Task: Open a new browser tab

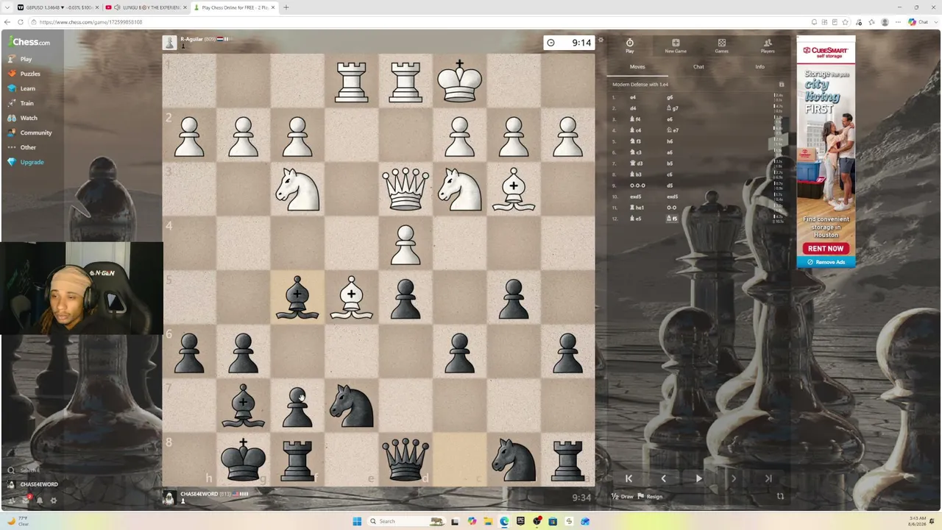Action: 286,7
